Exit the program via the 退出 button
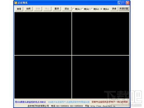 (67, 9)
